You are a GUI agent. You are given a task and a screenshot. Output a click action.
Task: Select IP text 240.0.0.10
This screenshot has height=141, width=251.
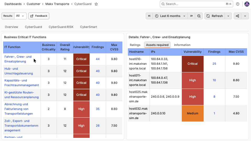pyautogui.click(x=158, y=113)
